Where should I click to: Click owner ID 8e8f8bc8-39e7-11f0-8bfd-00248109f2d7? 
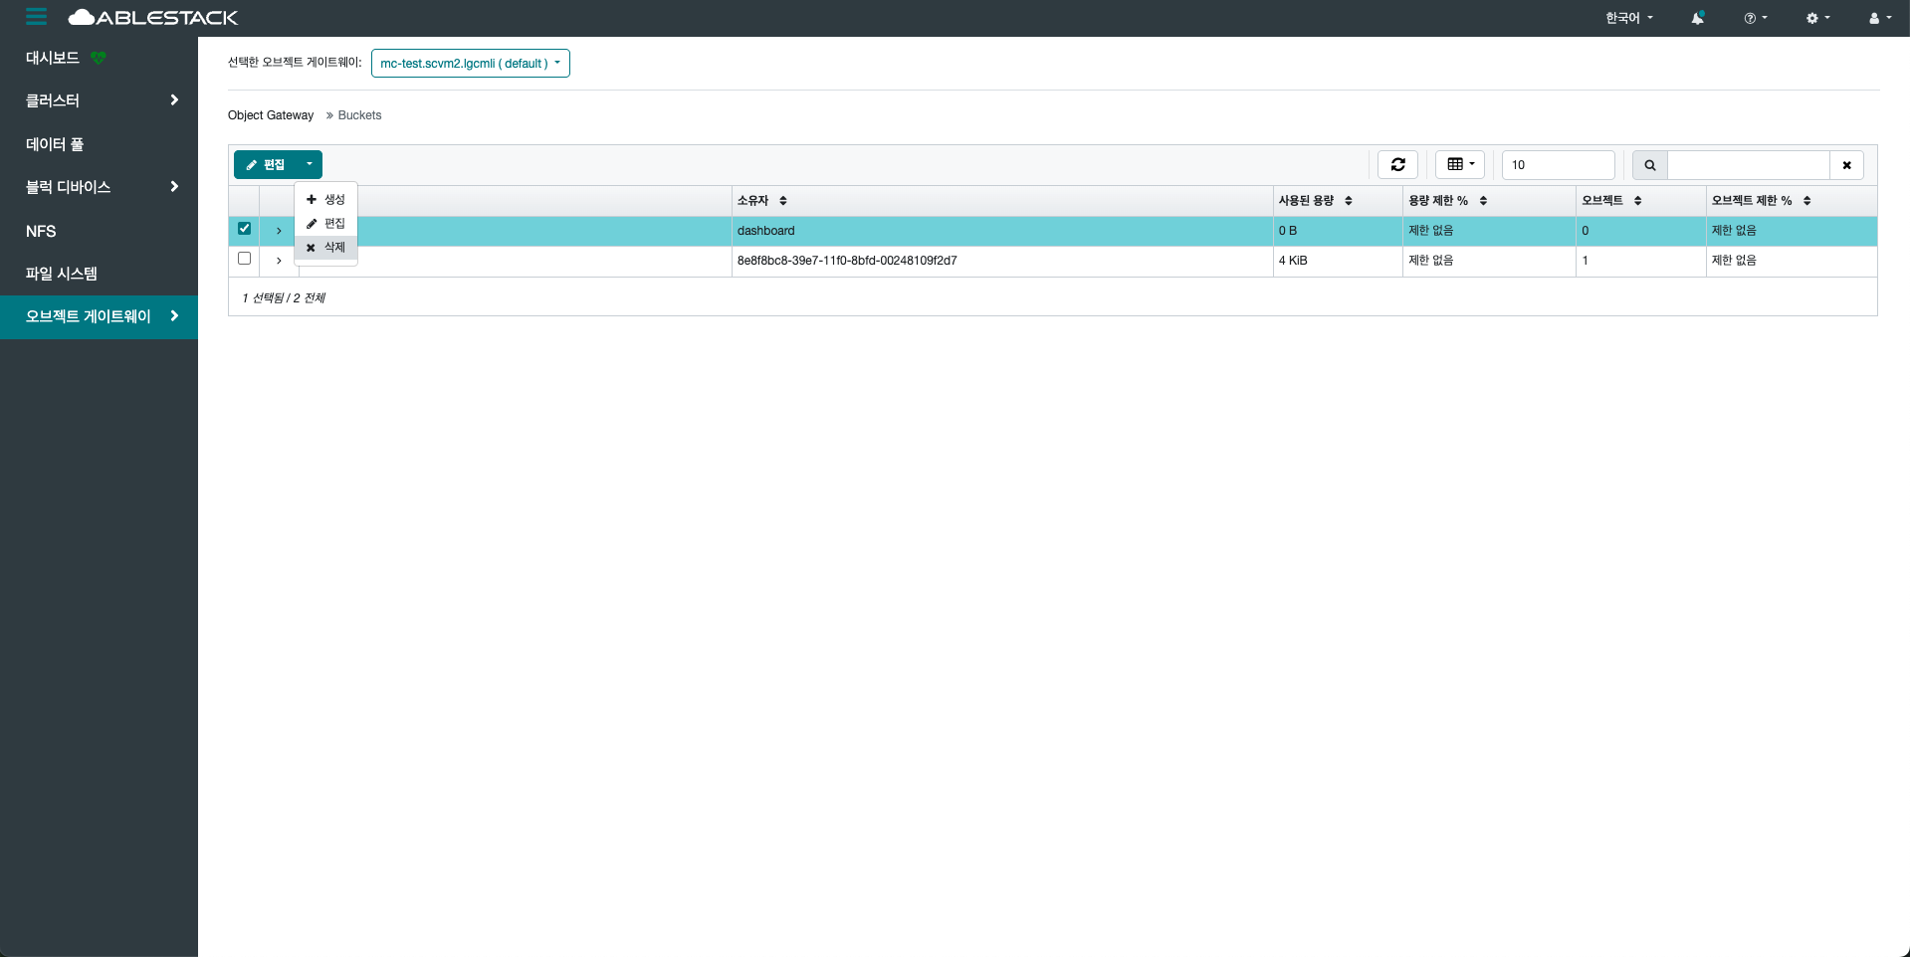pos(847,261)
